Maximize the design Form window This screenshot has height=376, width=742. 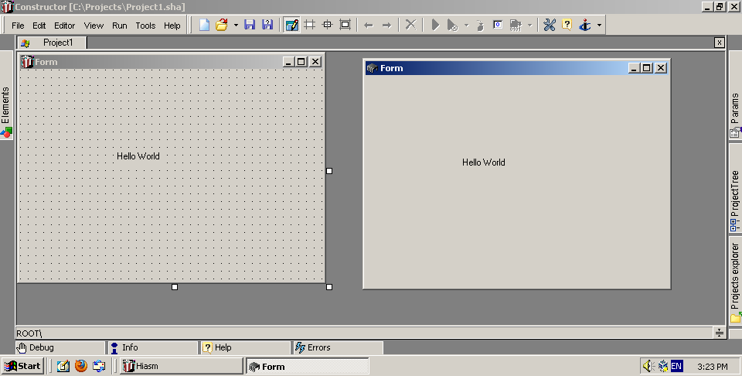coord(301,62)
